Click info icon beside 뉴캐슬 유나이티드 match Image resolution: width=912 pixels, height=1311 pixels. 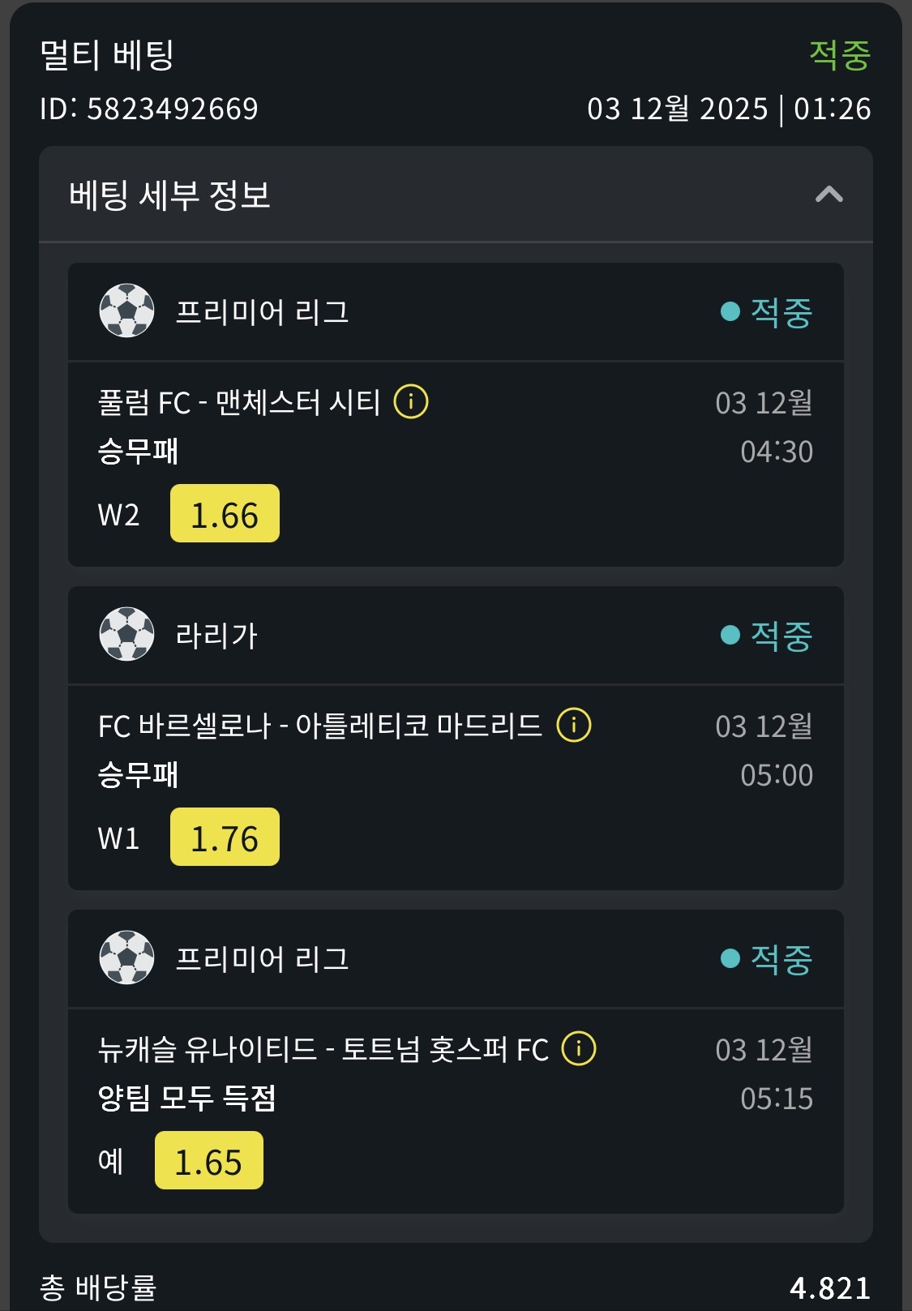pos(579,1048)
